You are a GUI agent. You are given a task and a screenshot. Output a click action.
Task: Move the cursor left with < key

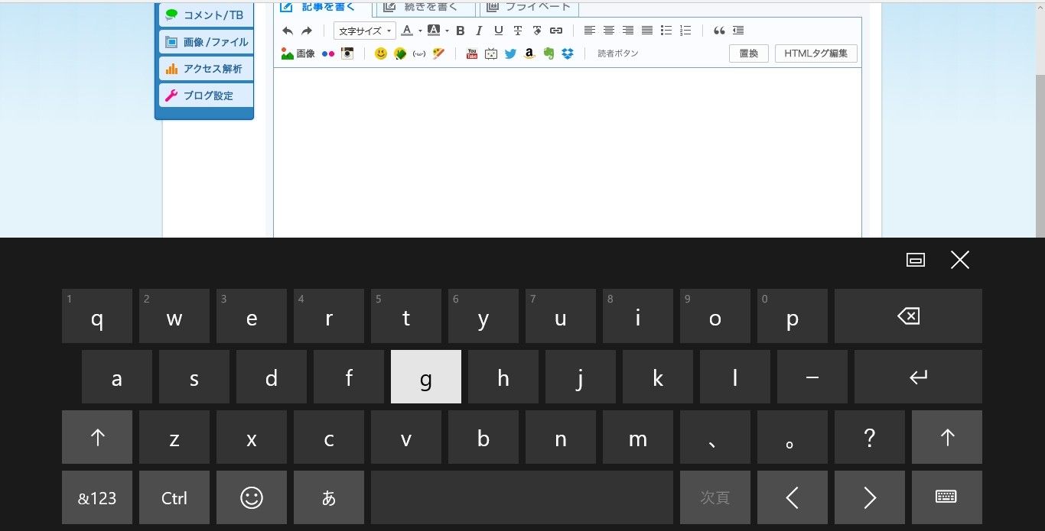pyautogui.click(x=793, y=497)
